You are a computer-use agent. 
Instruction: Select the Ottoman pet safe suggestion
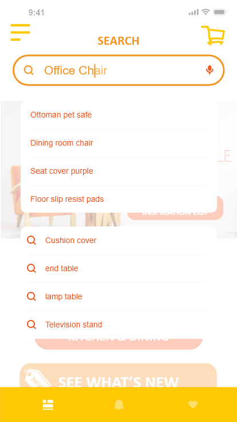tap(118, 115)
